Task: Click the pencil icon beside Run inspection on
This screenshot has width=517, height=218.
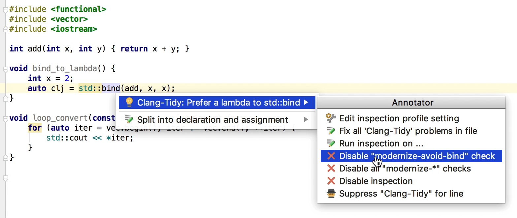Action: pyautogui.click(x=330, y=143)
